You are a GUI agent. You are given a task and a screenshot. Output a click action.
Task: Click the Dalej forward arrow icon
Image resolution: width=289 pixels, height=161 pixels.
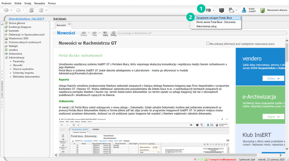pos(95,33)
